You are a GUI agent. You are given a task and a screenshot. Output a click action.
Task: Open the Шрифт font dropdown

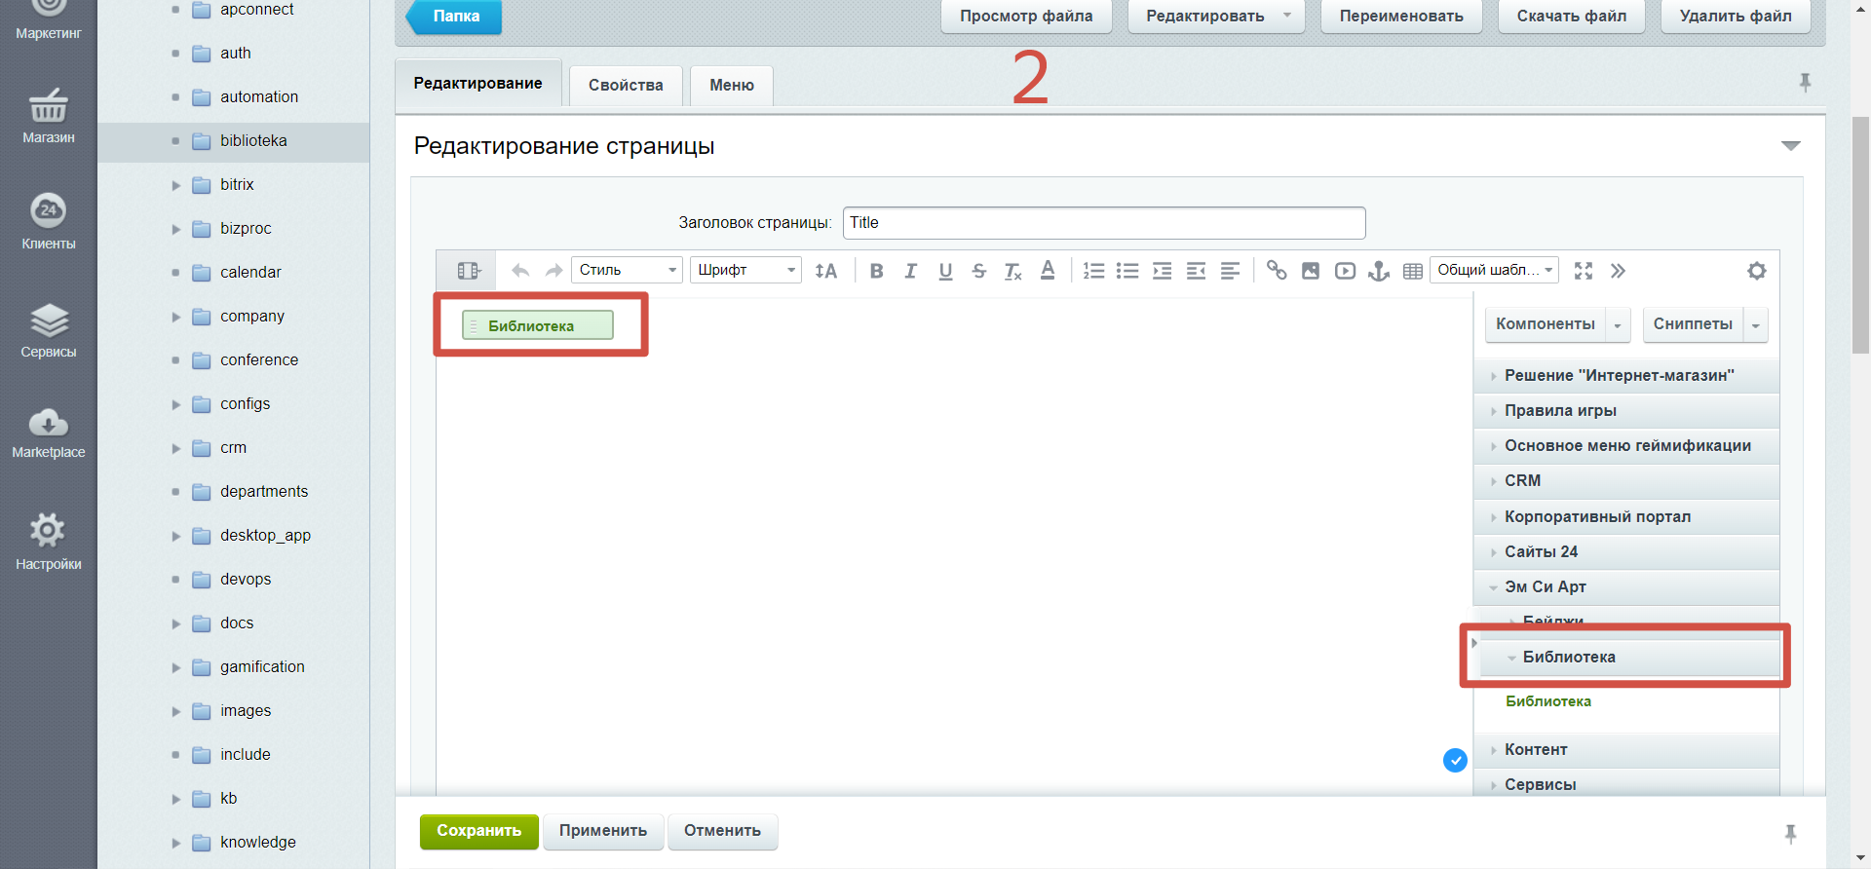[745, 270]
